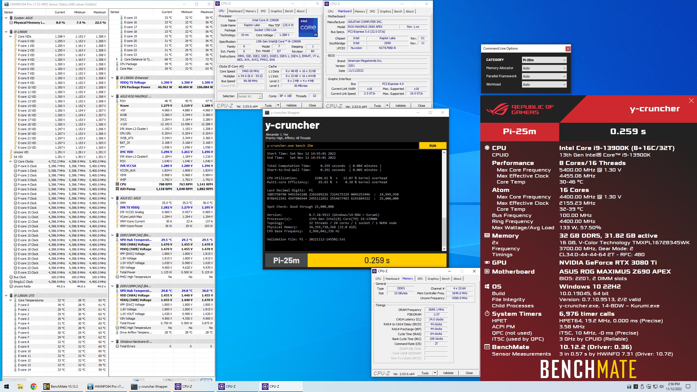Screen dimensions: 697x392
Task: Collapse the System: ASUS sensor group
Action: [x=6, y=18]
